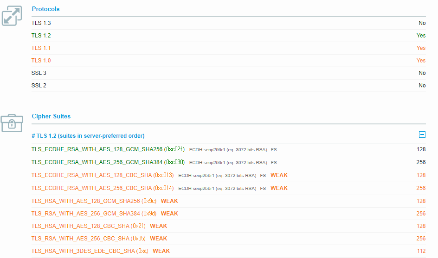The image size is (438, 258).
Task: Click WEAK label on the 0x2f suite
Action: (158, 226)
